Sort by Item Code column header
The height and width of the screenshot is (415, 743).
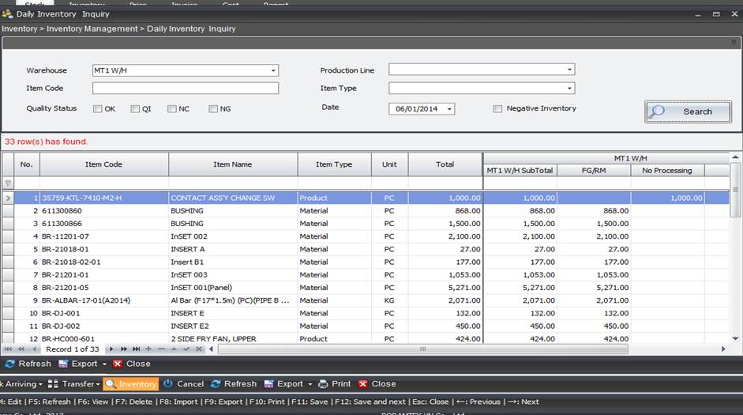103,164
